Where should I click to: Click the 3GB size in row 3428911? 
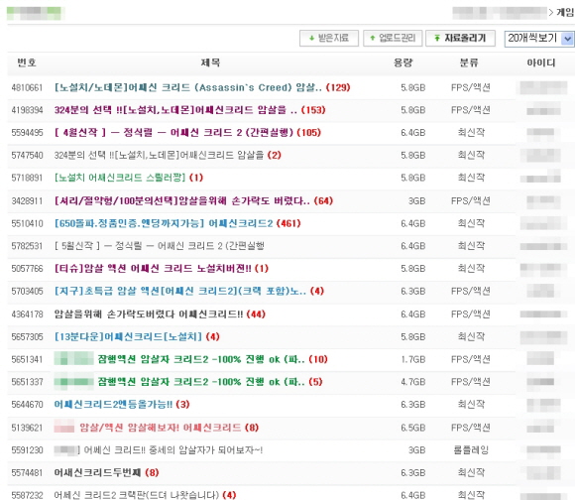coord(417,201)
